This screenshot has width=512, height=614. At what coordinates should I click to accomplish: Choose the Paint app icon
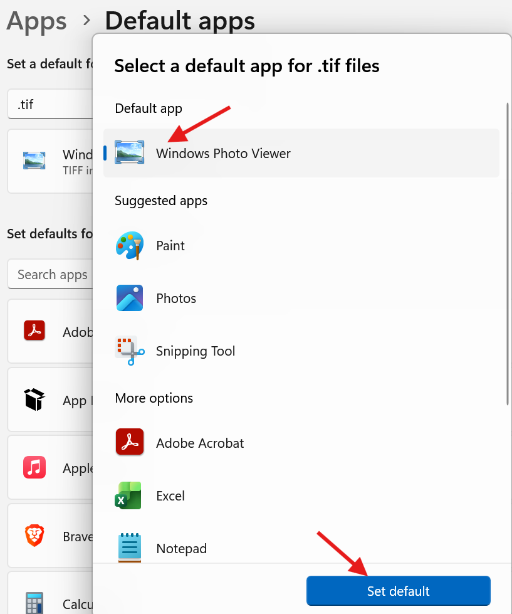(130, 245)
